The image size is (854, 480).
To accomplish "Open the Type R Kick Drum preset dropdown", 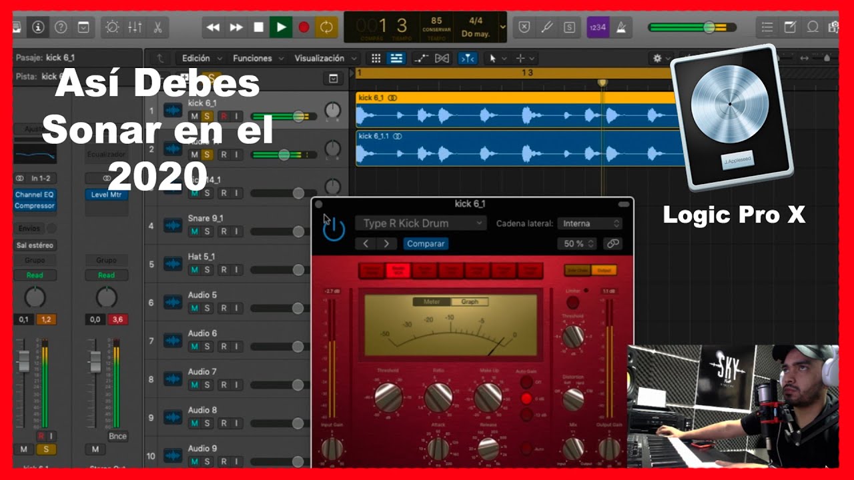I will (x=420, y=223).
